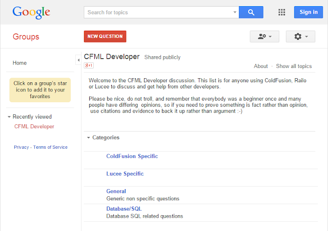328x231 pixels.
Task: Click Show all topics
Action: 294,66
